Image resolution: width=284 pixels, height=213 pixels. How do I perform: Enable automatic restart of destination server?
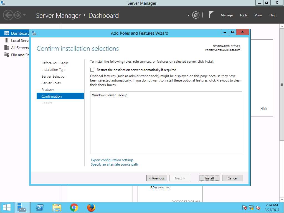[92, 70]
